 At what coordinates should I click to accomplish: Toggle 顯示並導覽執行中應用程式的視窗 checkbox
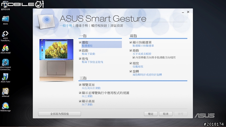[80, 93]
